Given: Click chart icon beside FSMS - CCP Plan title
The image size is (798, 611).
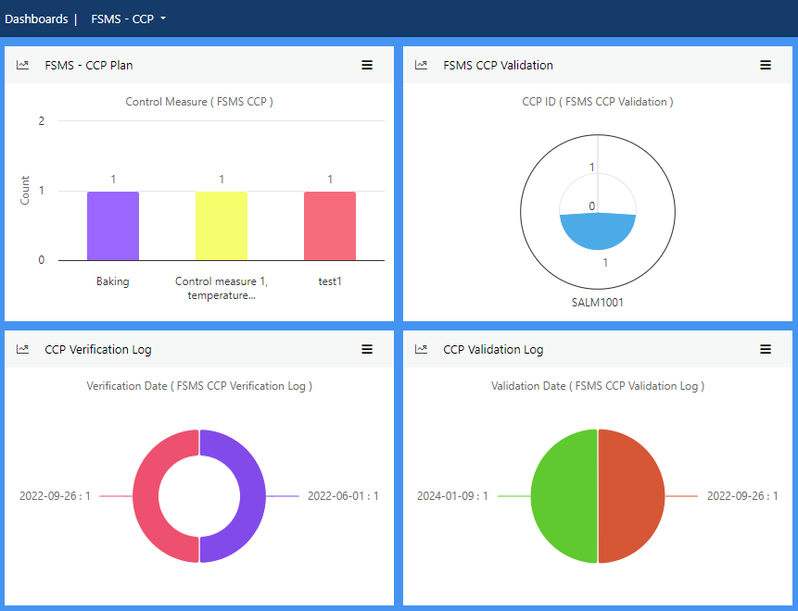Looking at the screenshot, I should 23,65.
